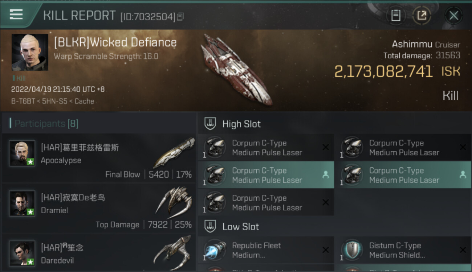
Task: Tap the Daredevil pilot's portrait
Action: click(22, 253)
